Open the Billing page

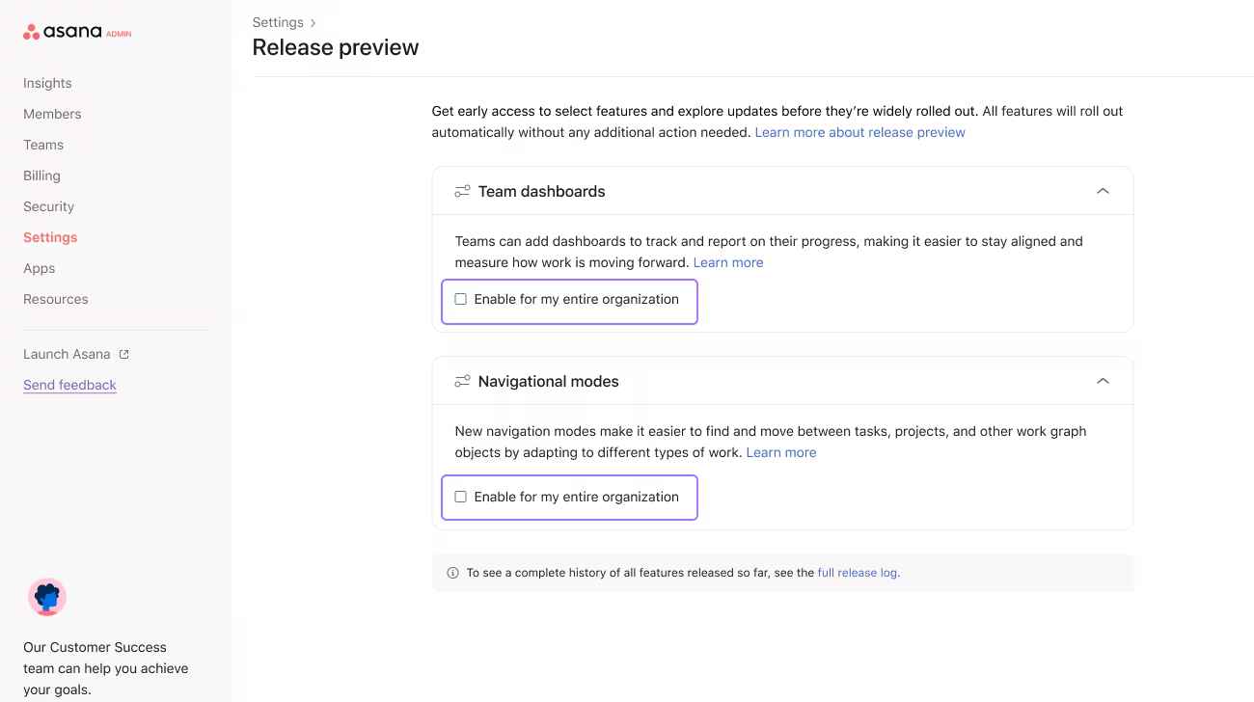tap(41, 175)
